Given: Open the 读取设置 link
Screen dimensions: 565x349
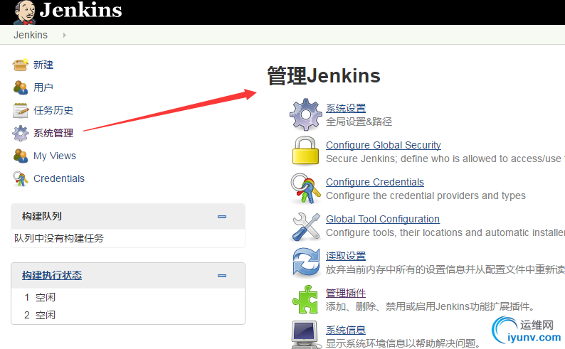Looking at the screenshot, I should 346,256.
